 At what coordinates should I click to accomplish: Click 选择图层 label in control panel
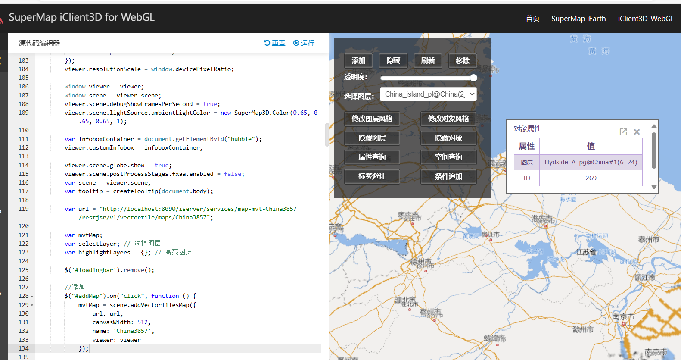[358, 96]
